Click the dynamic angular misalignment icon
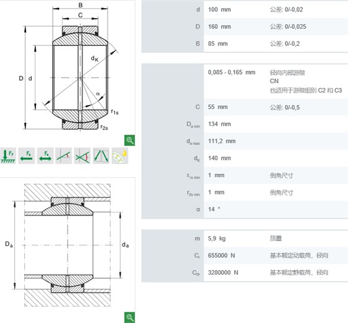Image resolution: width=348 pixels, height=323 pixels. [82, 156]
